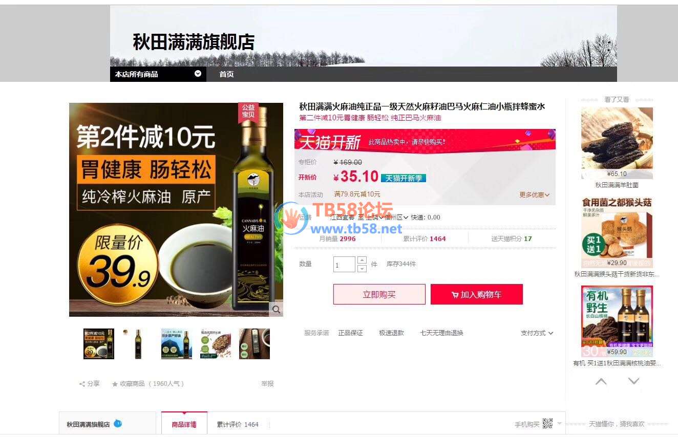Open 有机野生 核桃油 recommended product image
The image size is (678, 437).
click(617, 321)
